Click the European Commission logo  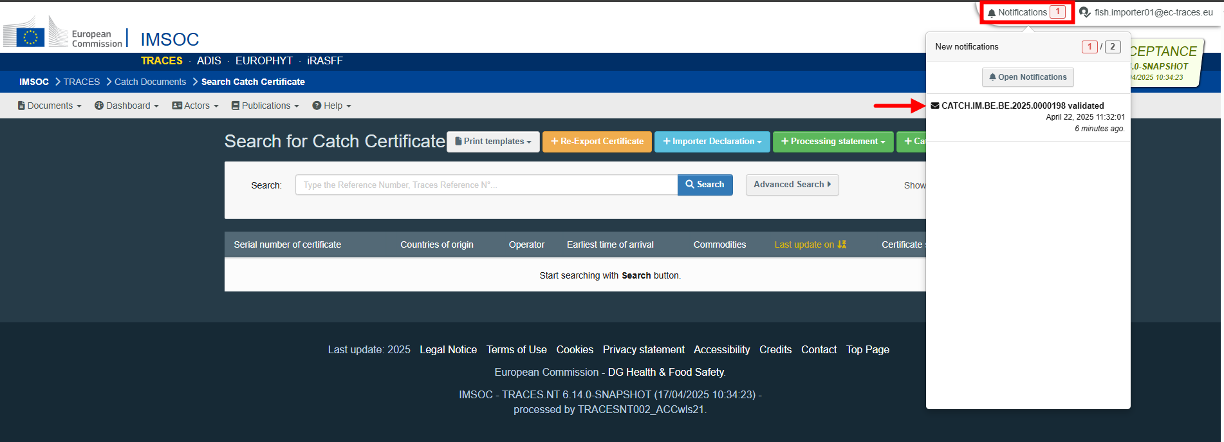point(63,33)
